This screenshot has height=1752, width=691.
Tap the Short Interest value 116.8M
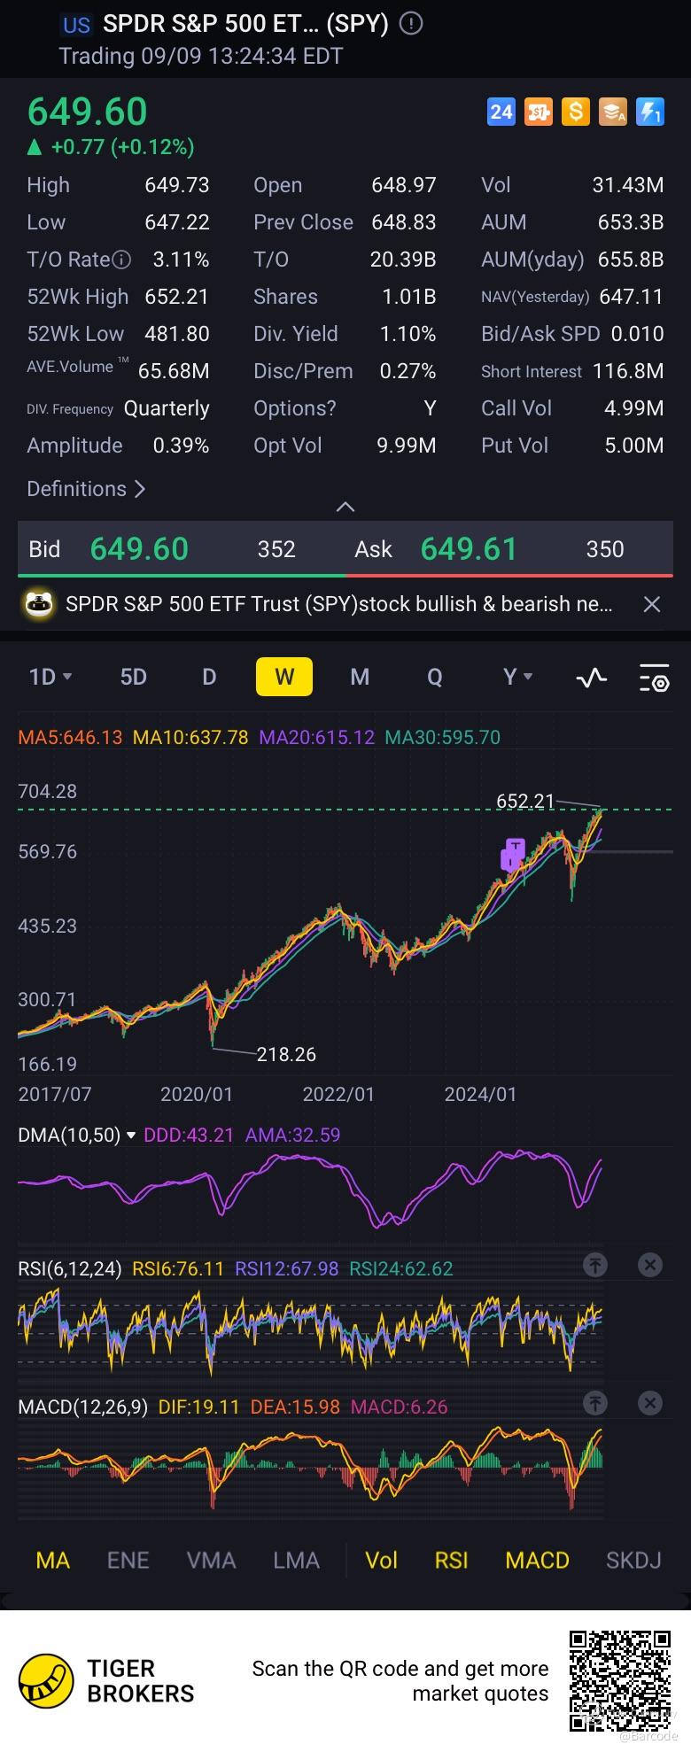[x=628, y=371]
